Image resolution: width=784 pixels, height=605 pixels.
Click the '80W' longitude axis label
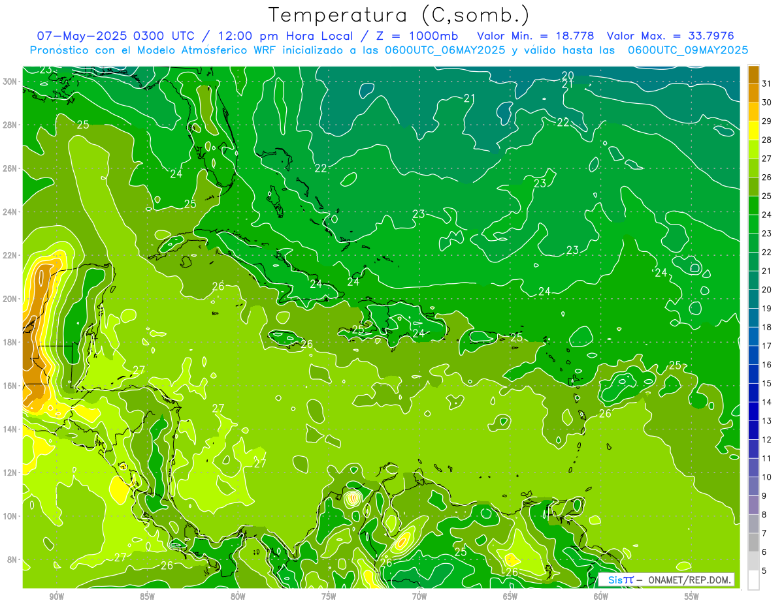(238, 597)
